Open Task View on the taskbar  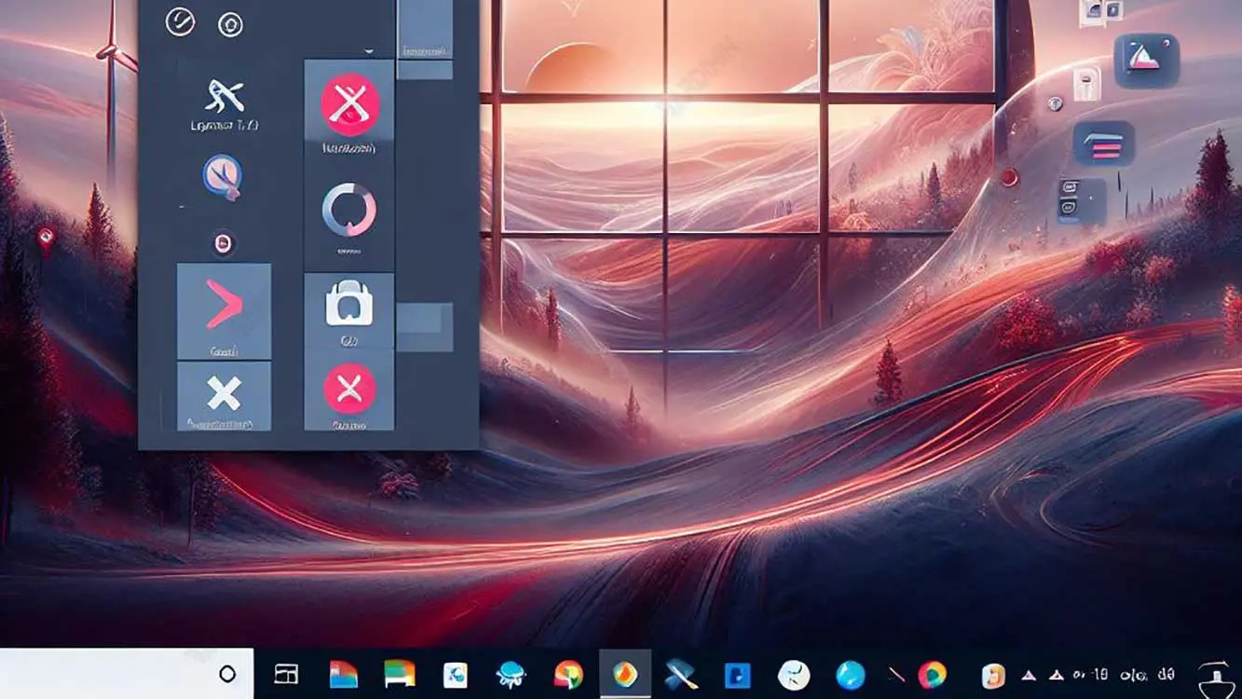tap(286, 675)
